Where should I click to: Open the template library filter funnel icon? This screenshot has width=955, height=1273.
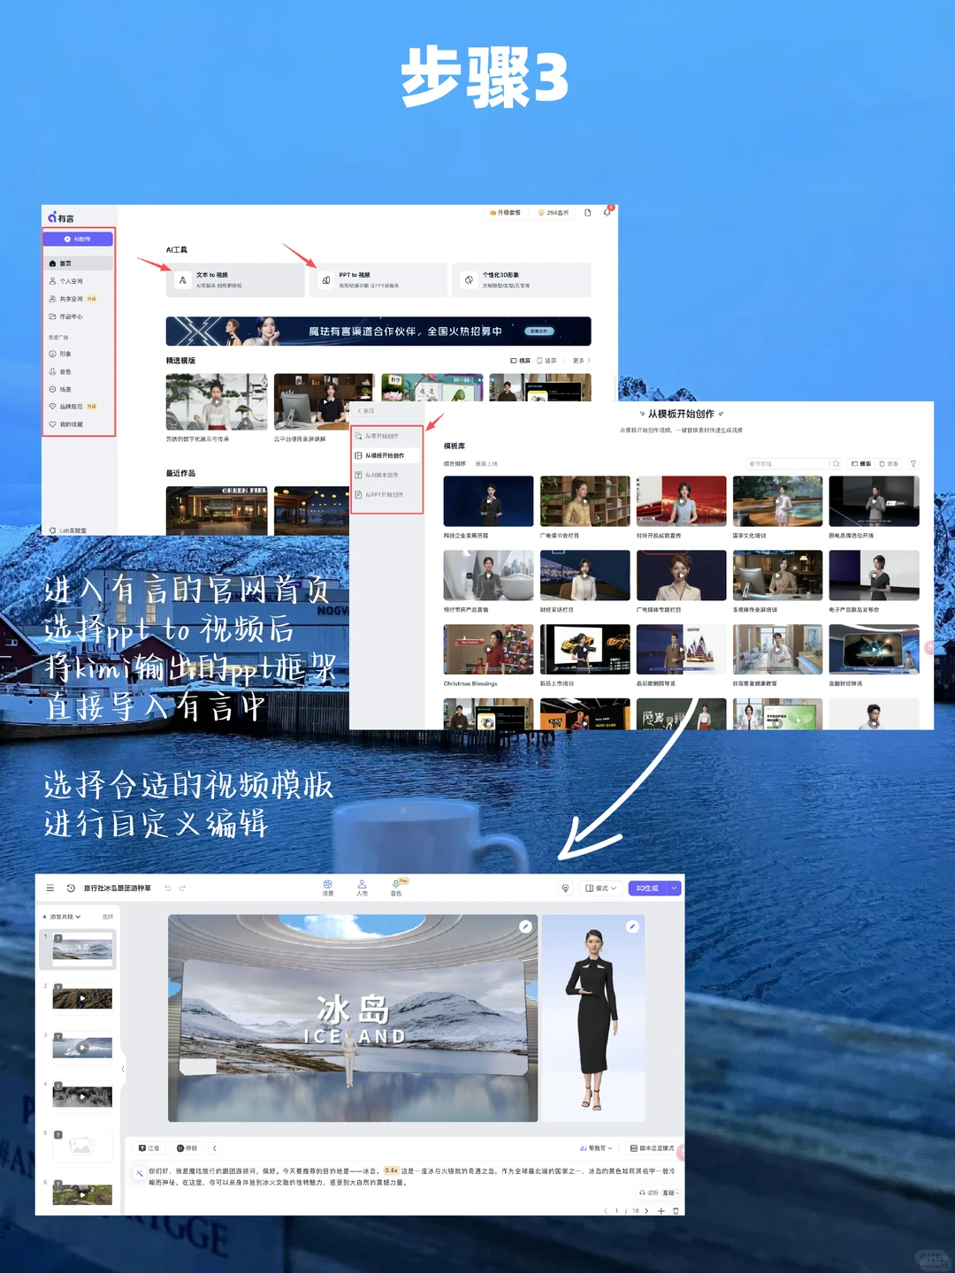tap(913, 463)
